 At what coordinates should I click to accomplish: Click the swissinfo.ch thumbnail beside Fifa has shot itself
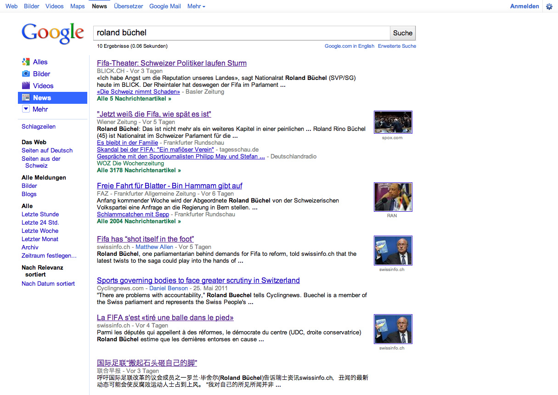pyautogui.click(x=393, y=250)
